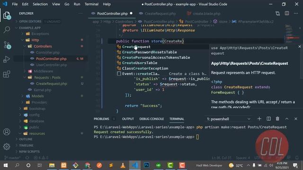Open the Run and Debug view
Image resolution: width=303 pixels, height=170 pixels.
tap(7, 59)
